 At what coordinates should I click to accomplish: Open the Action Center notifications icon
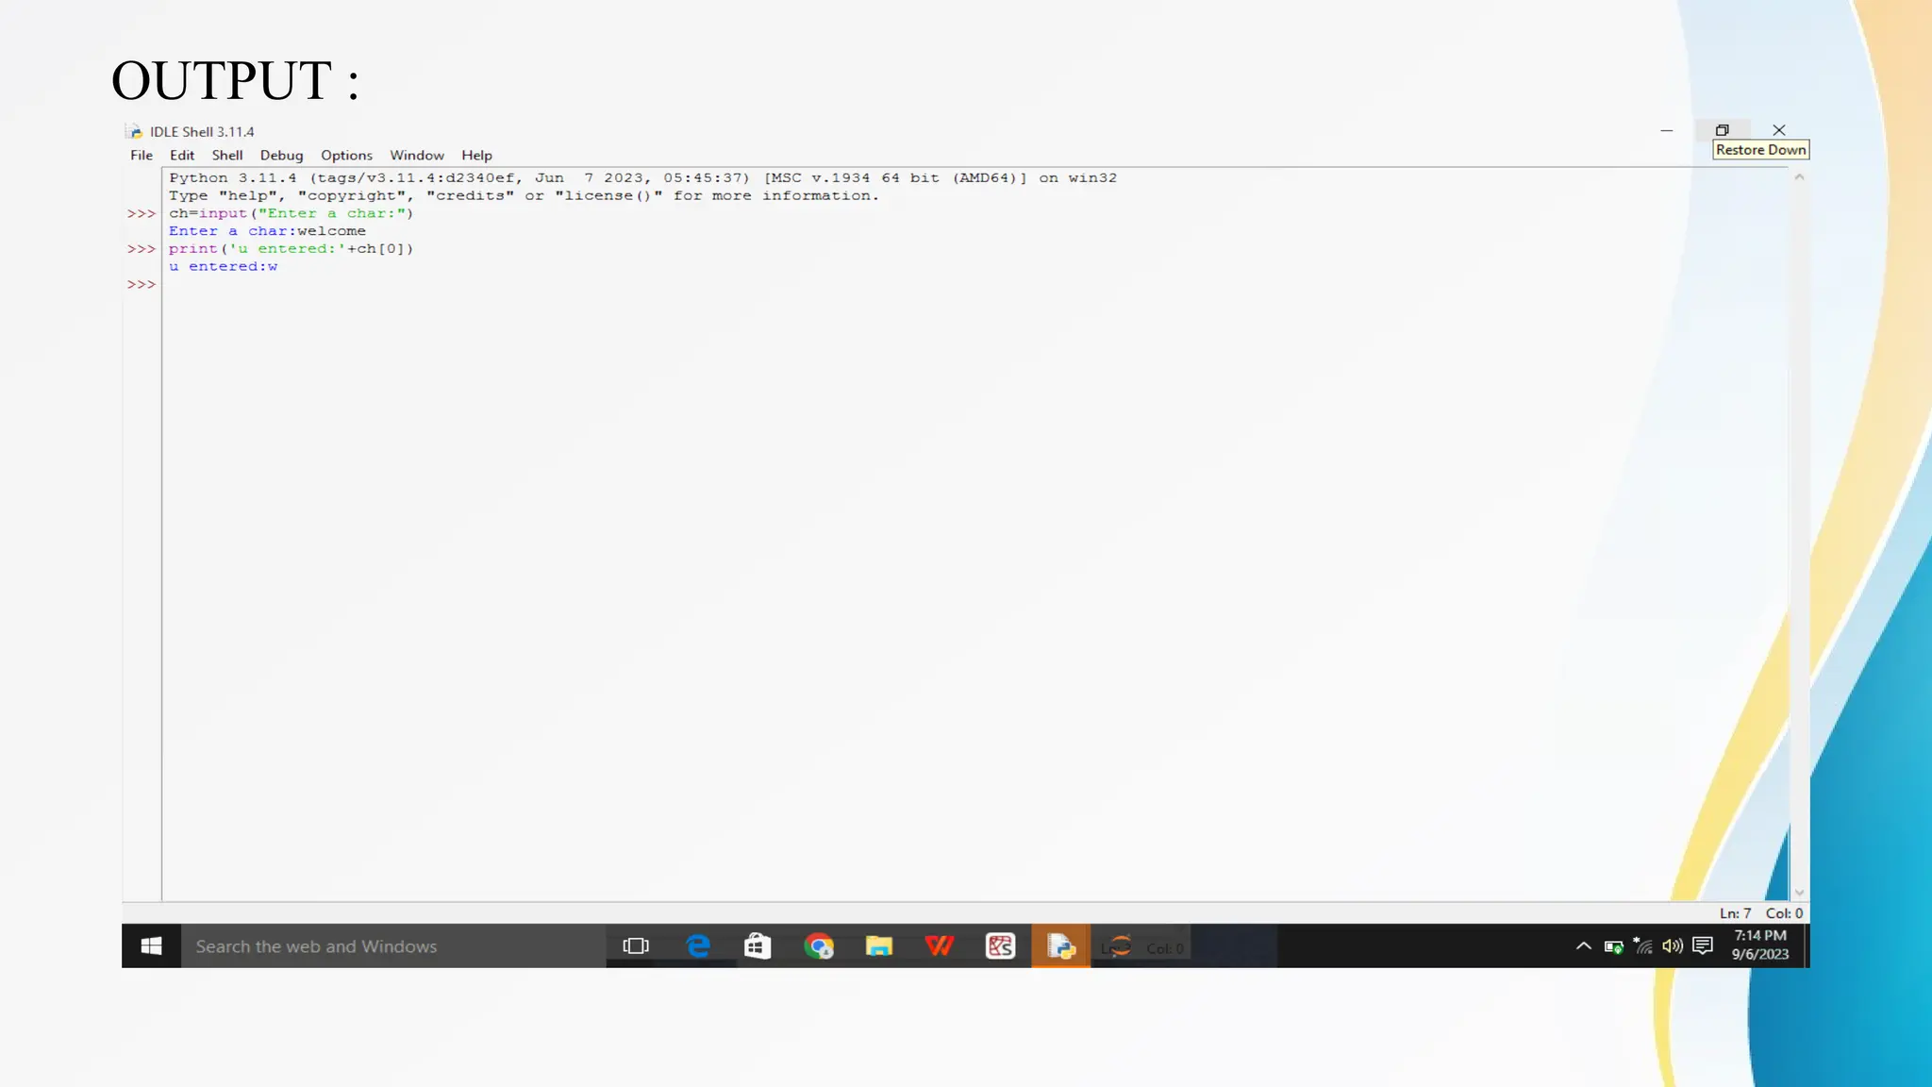coord(1703,945)
